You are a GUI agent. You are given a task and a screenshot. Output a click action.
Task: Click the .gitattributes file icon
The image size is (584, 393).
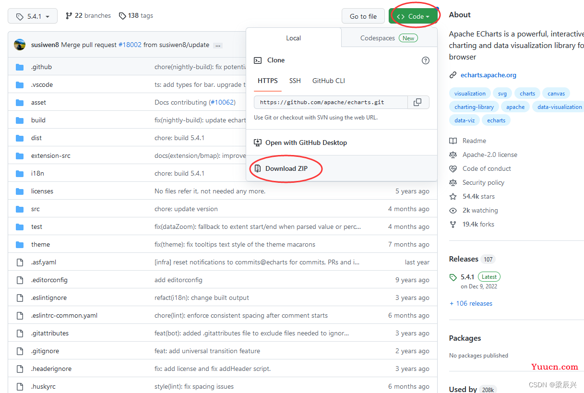point(20,333)
